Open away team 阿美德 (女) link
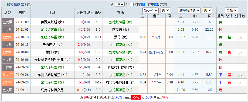248x102 pixels. pos(121,30)
